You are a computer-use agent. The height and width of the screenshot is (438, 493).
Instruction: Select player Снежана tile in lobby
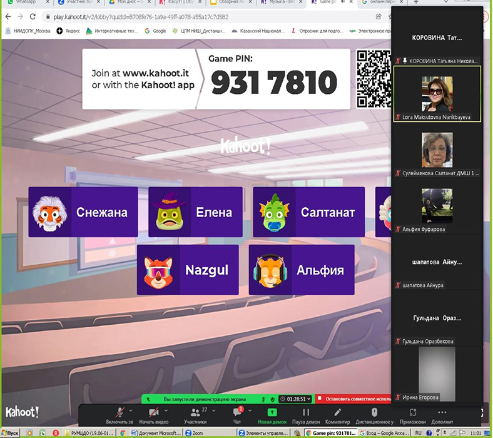[78, 212]
